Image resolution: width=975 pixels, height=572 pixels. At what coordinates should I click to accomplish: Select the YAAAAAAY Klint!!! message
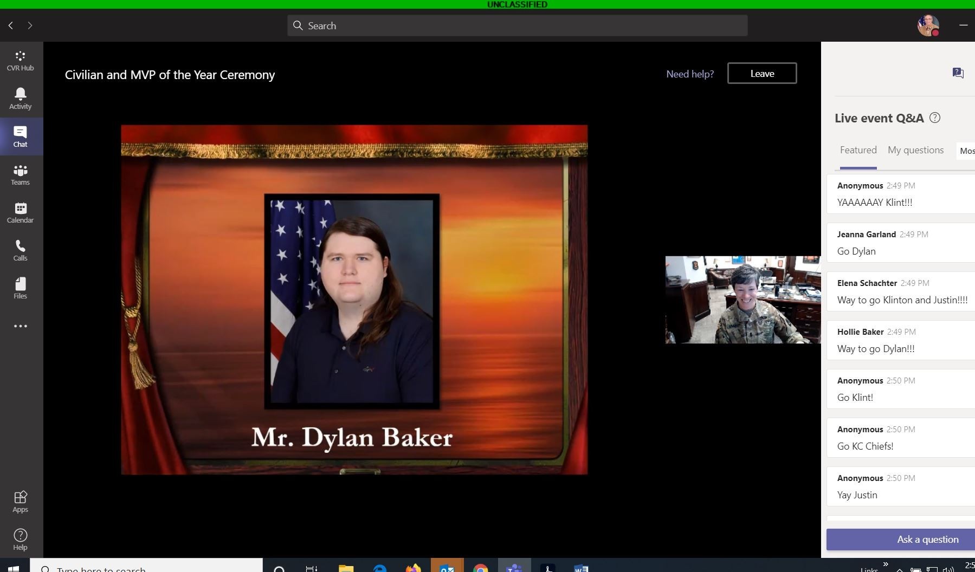coord(901,194)
